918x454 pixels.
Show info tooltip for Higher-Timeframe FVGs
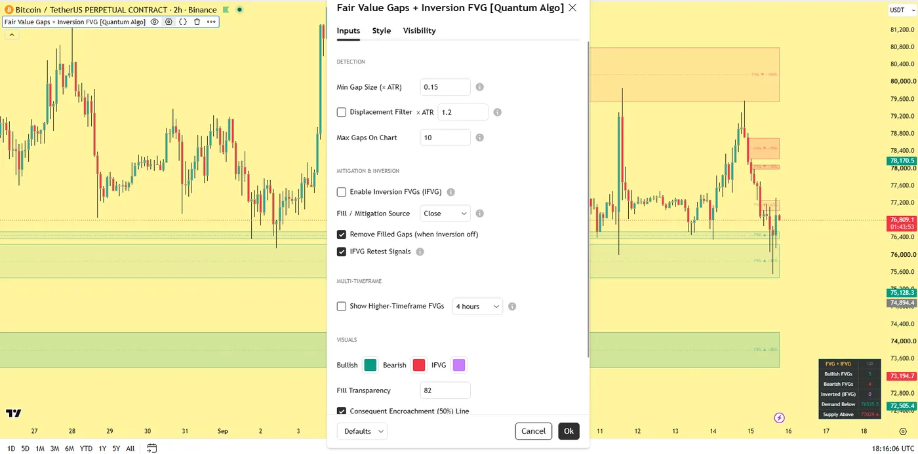[x=512, y=306]
